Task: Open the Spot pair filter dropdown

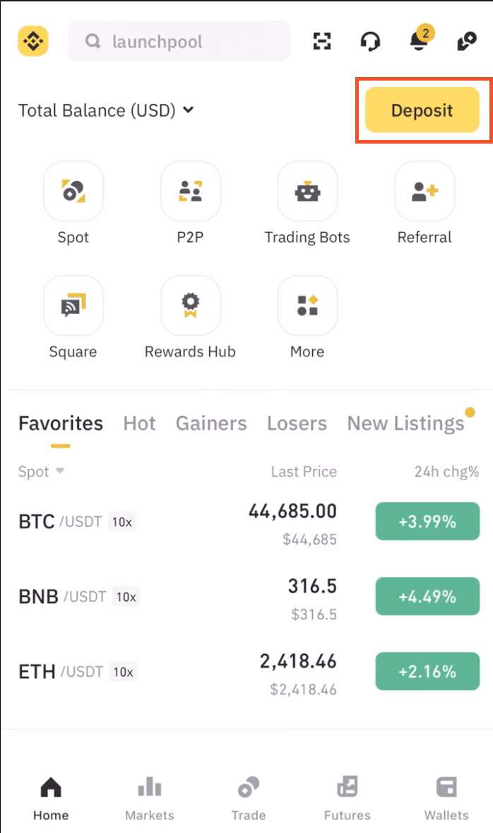Action: click(40, 472)
